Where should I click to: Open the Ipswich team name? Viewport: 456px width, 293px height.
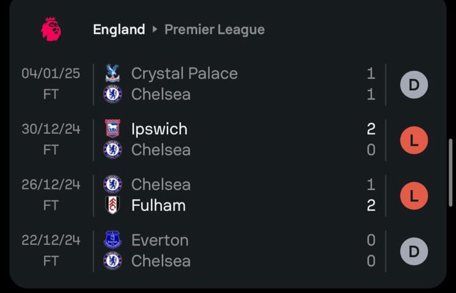(x=159, y=129)
